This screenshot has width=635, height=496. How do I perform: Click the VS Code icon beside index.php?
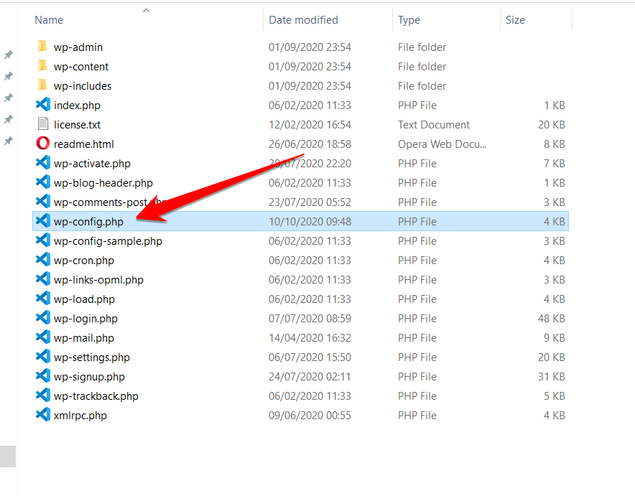coord(43,105)
